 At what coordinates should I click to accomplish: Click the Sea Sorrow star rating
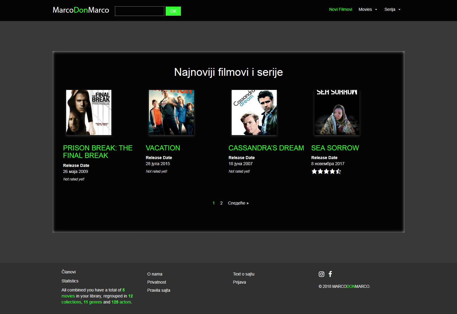tap(326, 171)
